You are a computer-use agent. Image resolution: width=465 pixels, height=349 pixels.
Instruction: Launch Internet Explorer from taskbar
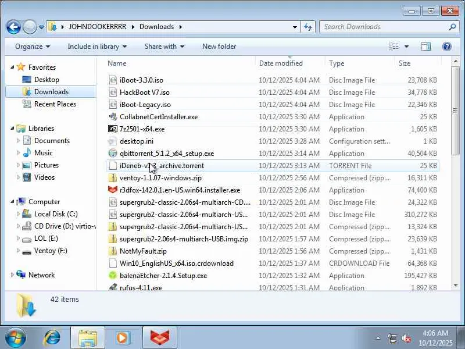(52, 338)
